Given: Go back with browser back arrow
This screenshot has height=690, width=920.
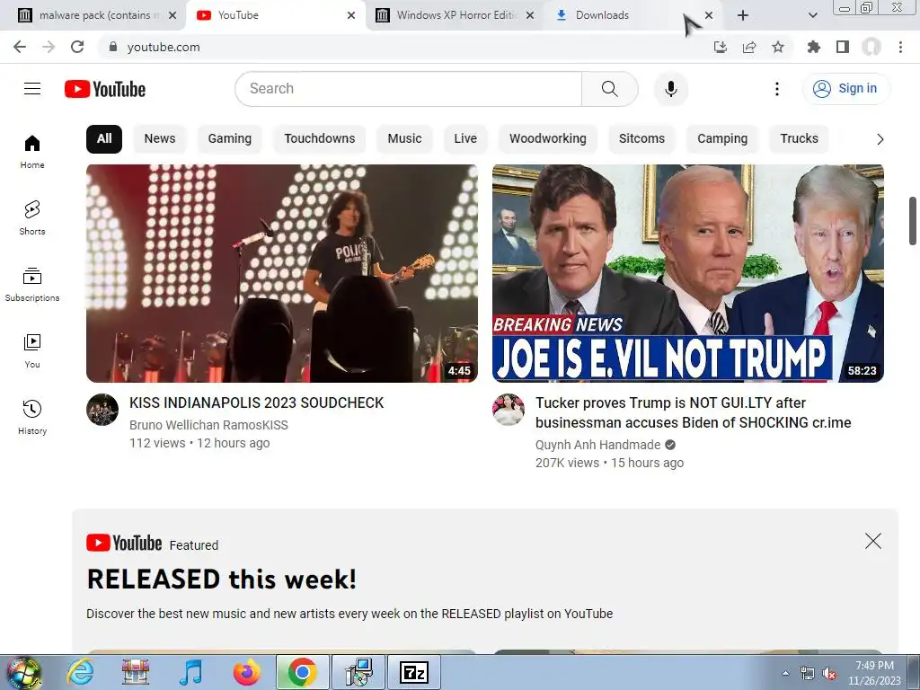Looking at the screenshot, I should pyautogui.click(x=20, y=47).
